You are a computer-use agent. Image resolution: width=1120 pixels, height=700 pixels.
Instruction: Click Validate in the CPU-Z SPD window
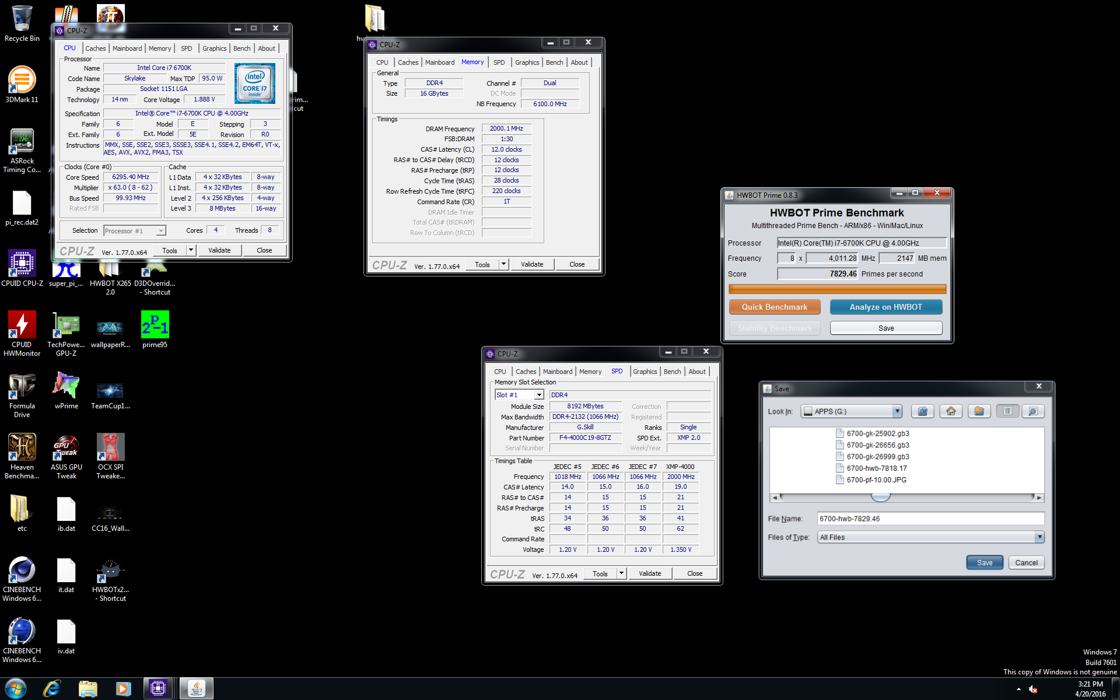pyautogui.click(x=650, y=573)
